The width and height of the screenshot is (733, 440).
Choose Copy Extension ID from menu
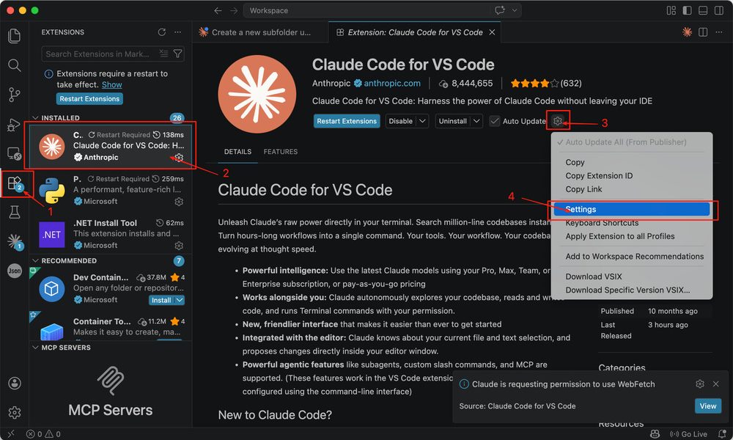599,176
